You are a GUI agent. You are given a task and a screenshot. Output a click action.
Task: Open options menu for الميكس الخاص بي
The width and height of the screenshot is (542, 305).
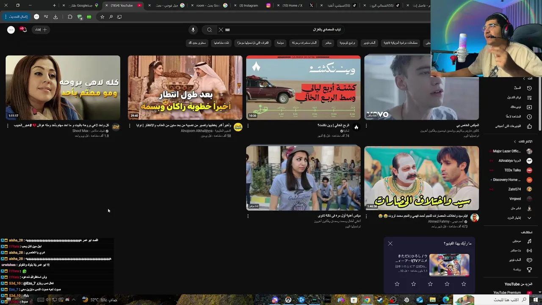366,126
